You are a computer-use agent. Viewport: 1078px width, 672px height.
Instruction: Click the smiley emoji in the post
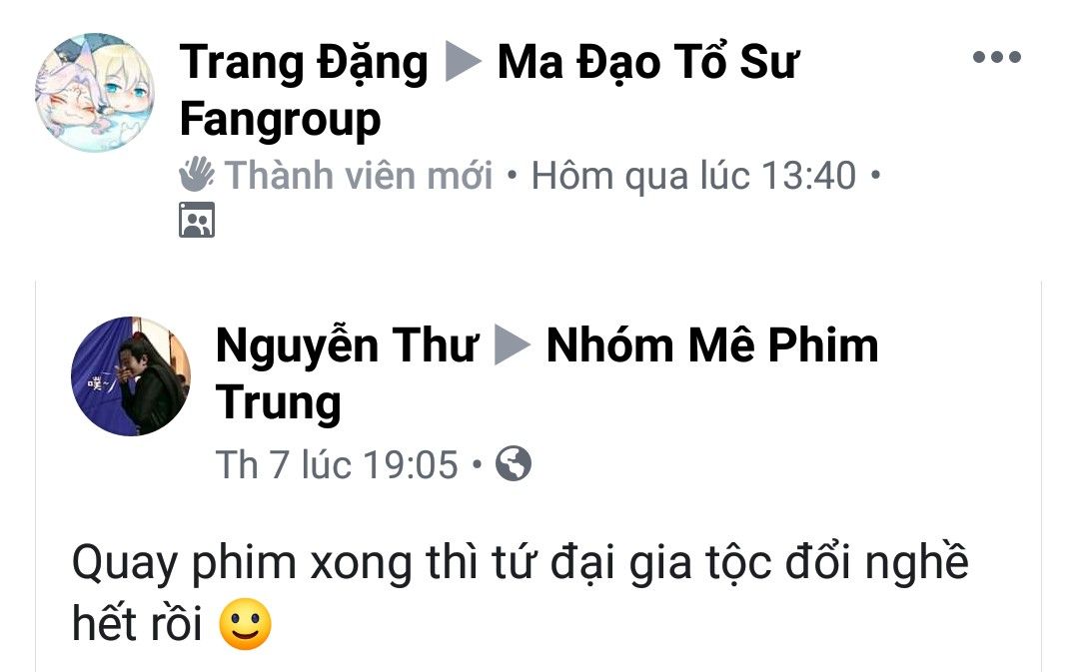(245, 624)
